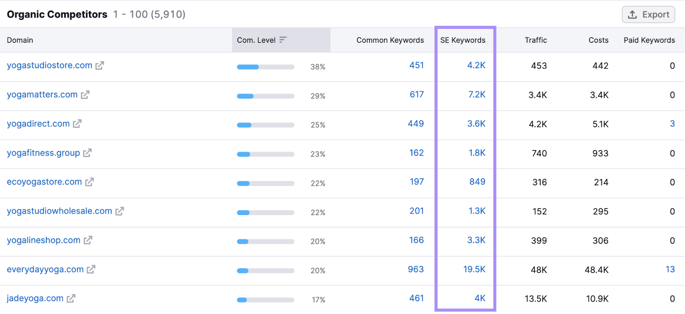Open the 13 paid keywords for everydayyoga.com
Viewport: 685px width, 314px height.
(670, 269)
